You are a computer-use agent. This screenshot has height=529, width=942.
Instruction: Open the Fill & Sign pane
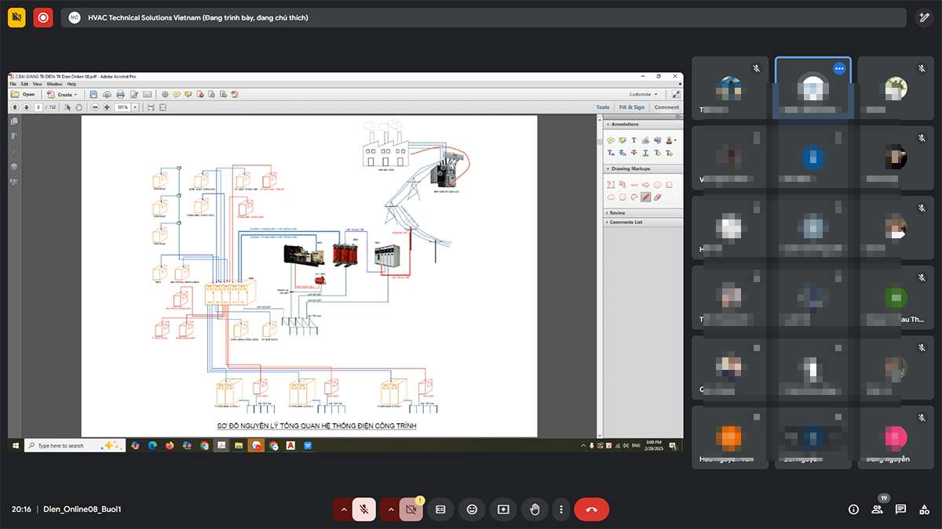(x=632, y=107)
